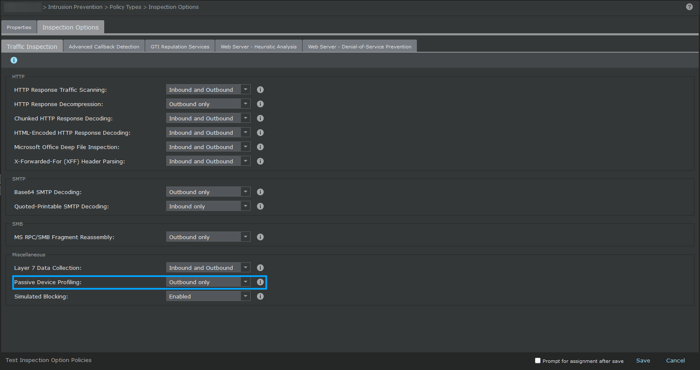Switch to Advanced Callback Detection tab
The image size is (700, 370).
(x=104, y=46)
